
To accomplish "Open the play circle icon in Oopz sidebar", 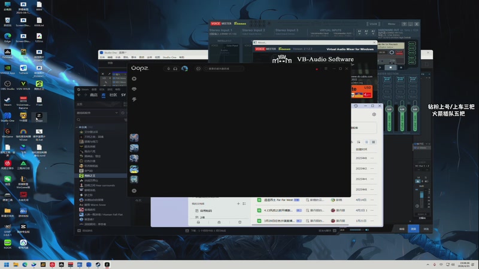I will [x=134, y=79].
